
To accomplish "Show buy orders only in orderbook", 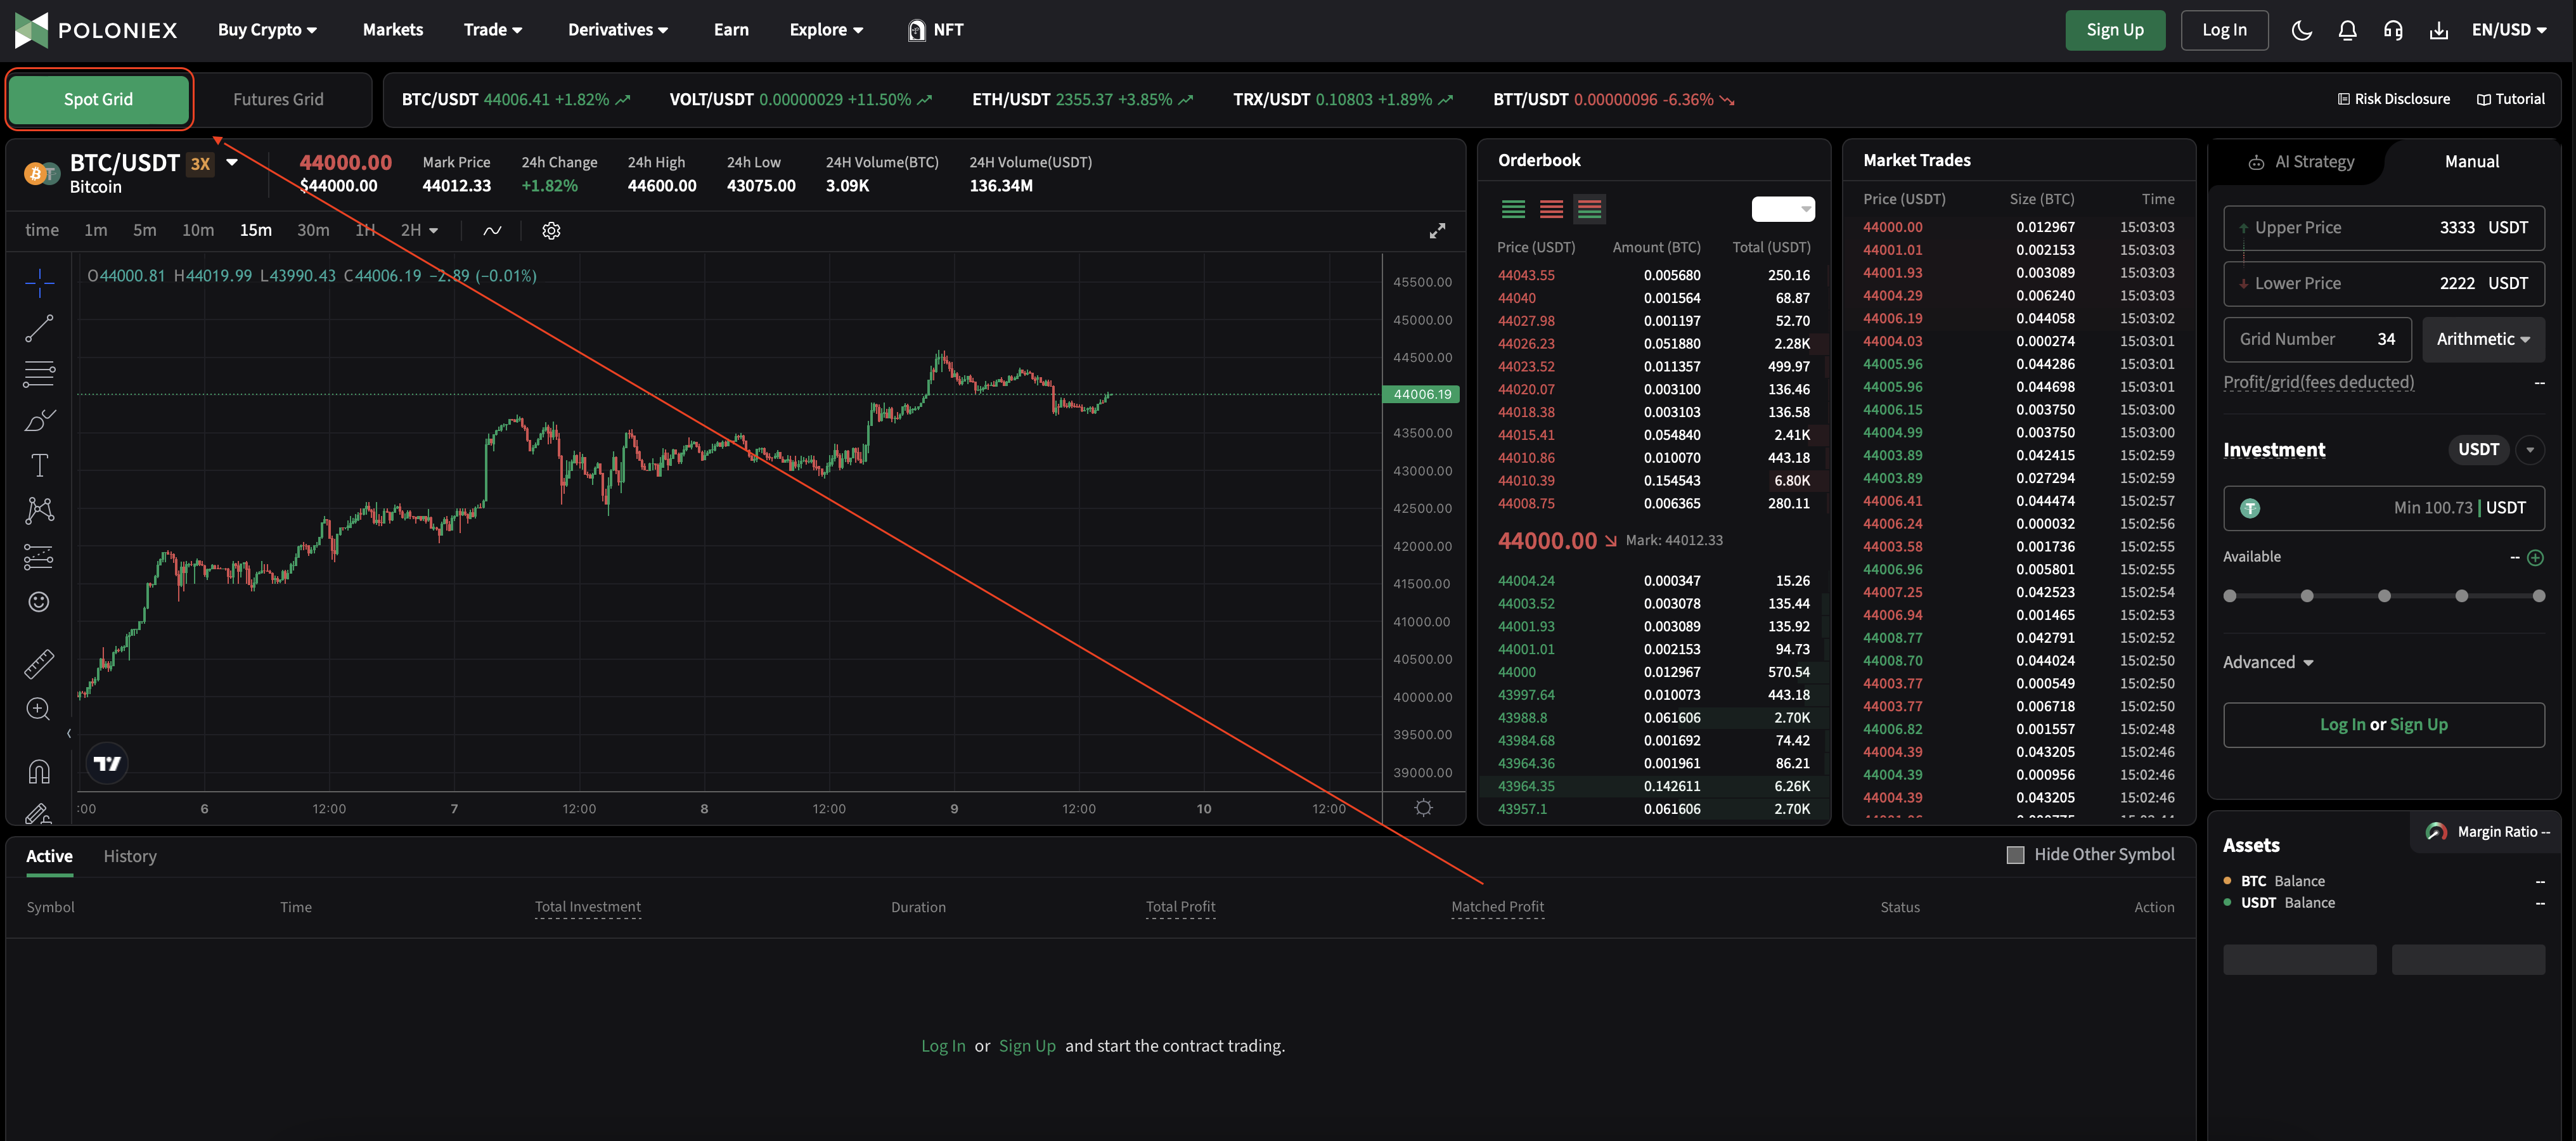I will (1513, 209).
